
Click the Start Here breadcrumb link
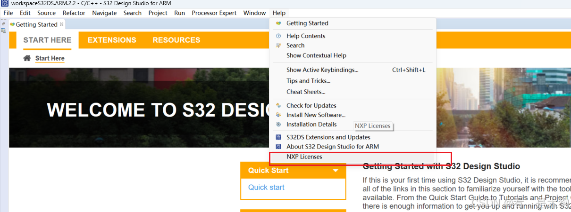[x=50, y=58]
